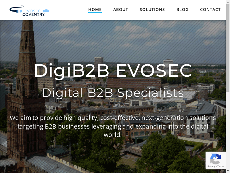Viewport: 230px width, 173px height.
Task: Click the scrollbar up arrow
Action: pyautogui.click(x=228, y=2)
